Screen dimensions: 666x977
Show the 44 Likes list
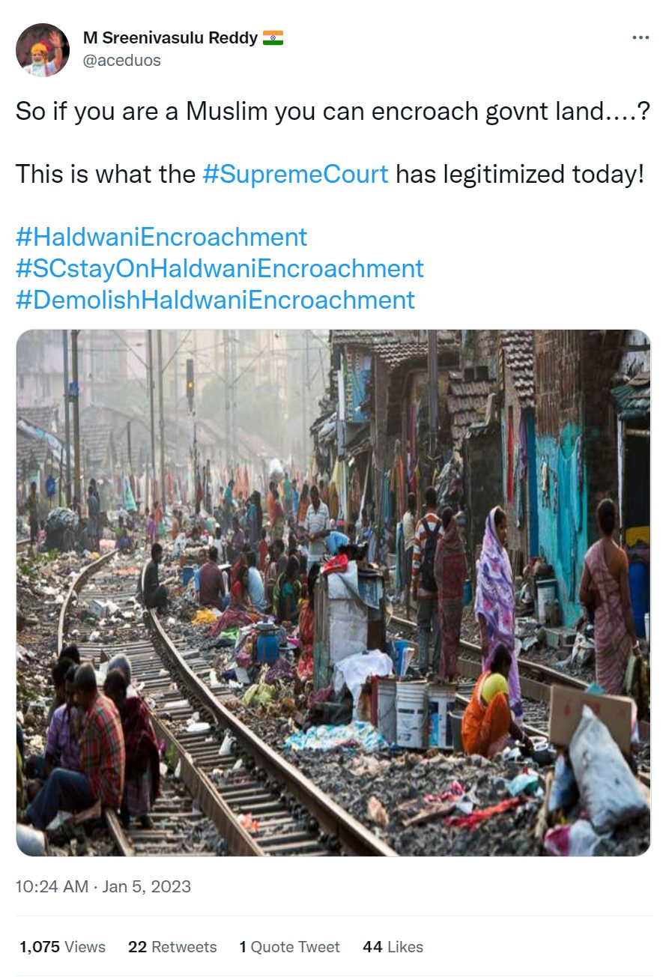pos(393,947)
